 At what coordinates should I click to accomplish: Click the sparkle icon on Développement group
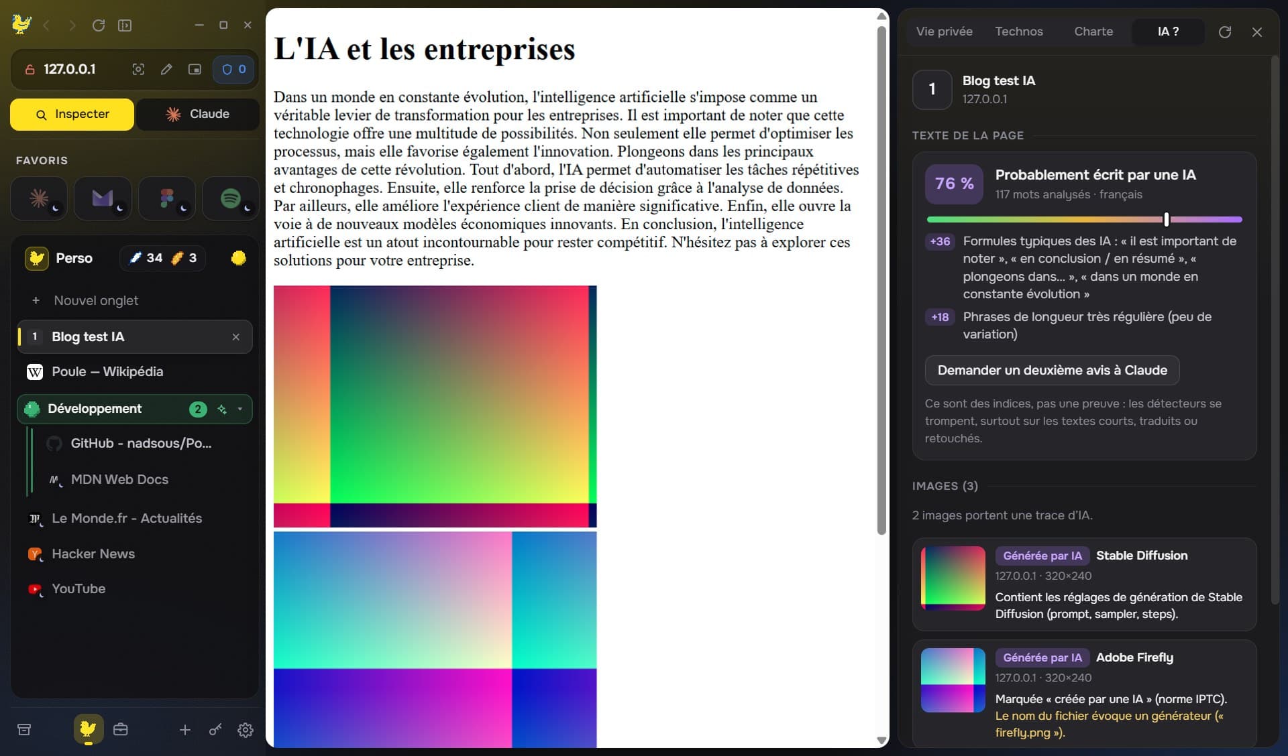point(222,409)
